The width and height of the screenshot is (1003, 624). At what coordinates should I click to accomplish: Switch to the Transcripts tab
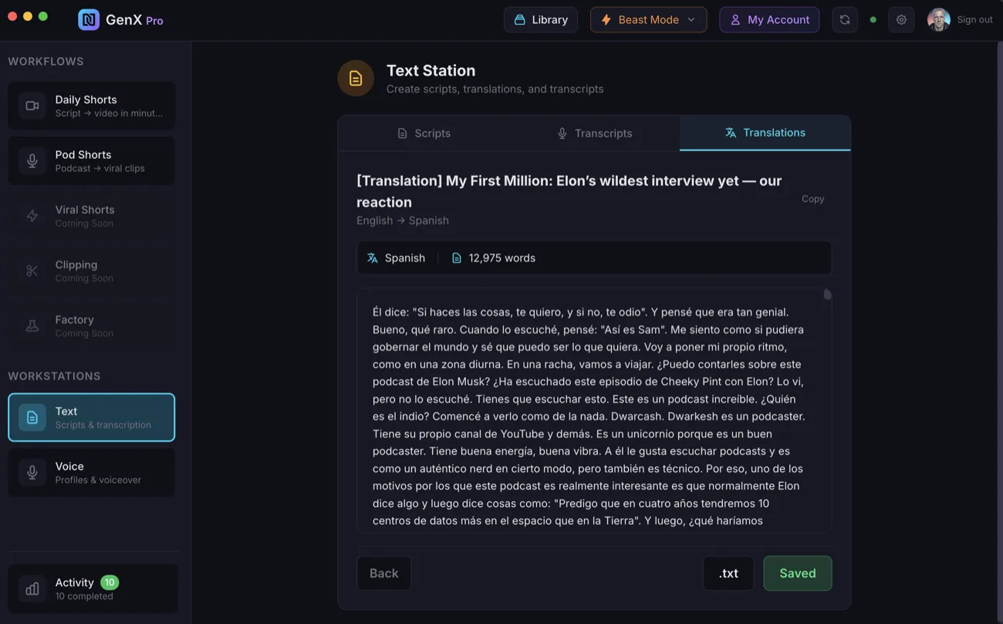pyautogui.click(x=594, y=133)
